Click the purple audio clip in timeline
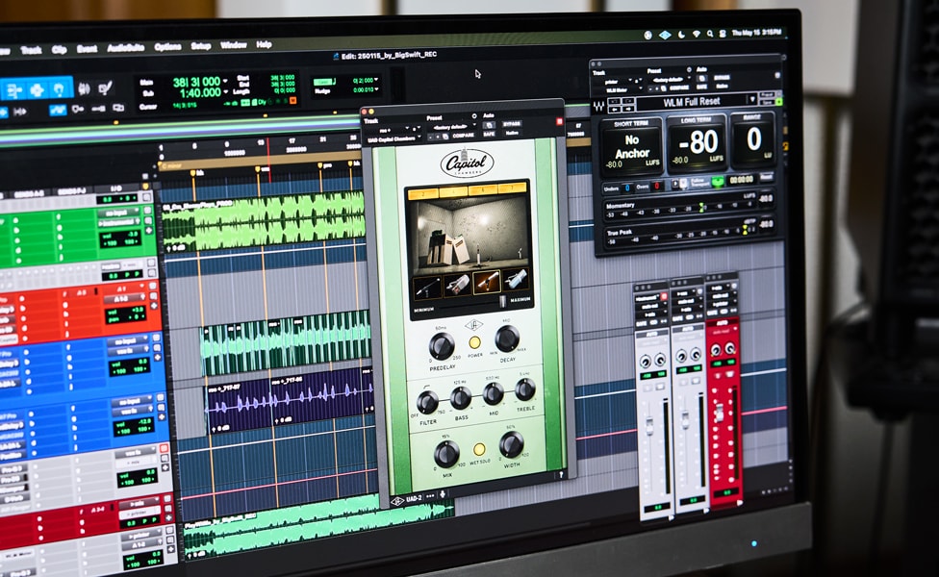 coord(290,399)
